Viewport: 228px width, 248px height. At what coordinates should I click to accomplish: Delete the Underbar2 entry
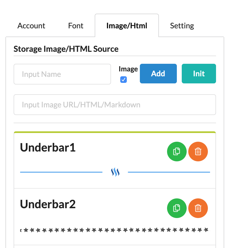(198, 208)
